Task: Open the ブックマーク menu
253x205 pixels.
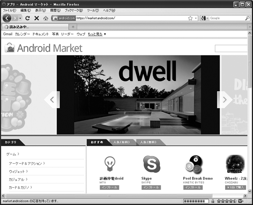Action: tap(74, 11)
